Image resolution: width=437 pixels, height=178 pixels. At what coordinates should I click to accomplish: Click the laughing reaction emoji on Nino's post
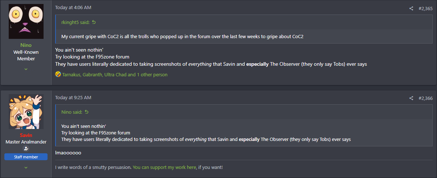click(58, 74)
